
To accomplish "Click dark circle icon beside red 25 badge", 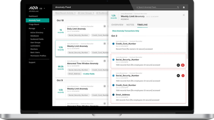I will coord(178,65).
